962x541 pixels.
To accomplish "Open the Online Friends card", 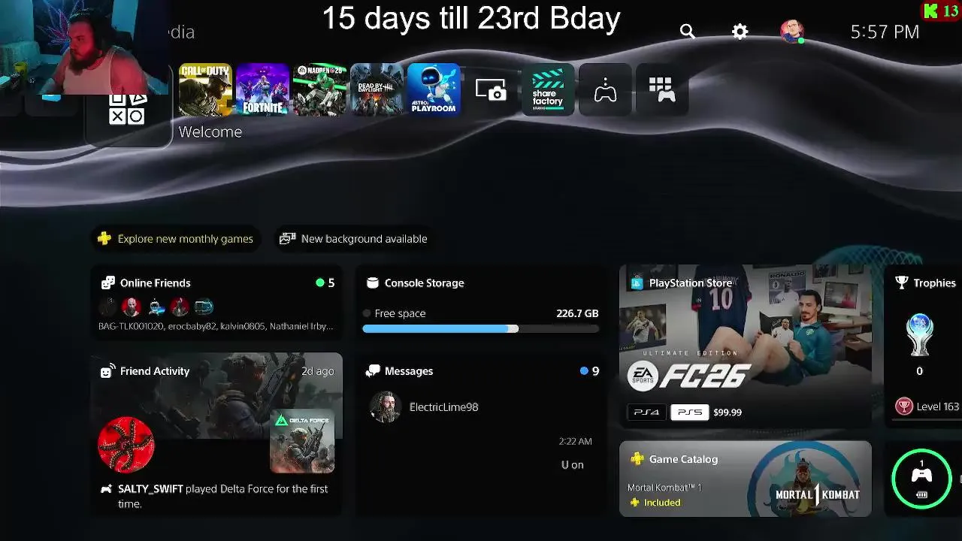I will (x=216, y=304).
